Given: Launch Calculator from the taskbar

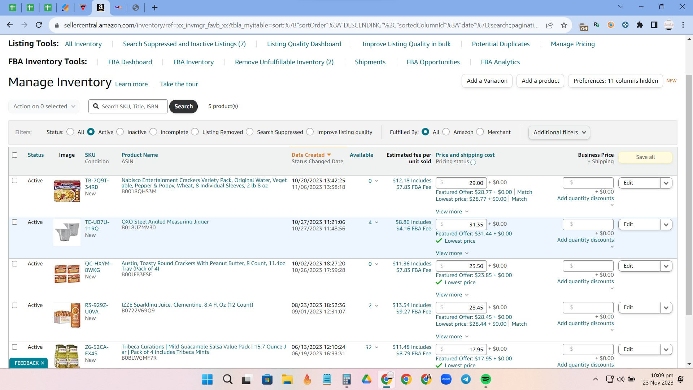Looking at the screenshot, I should coord(346,379).
